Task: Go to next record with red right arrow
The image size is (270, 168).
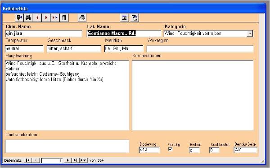Action: click(46, 17)
